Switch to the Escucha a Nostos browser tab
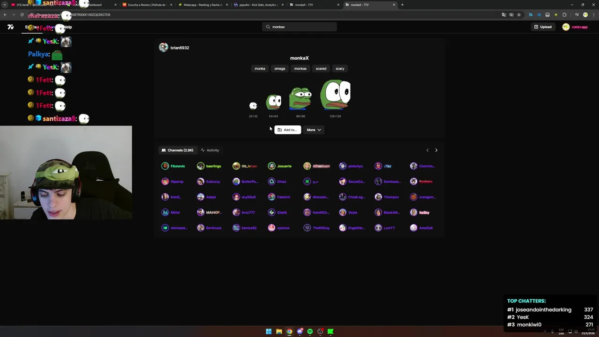Image resolution: width=599 pixels, height=337 pixels. (x=147, y=5)
